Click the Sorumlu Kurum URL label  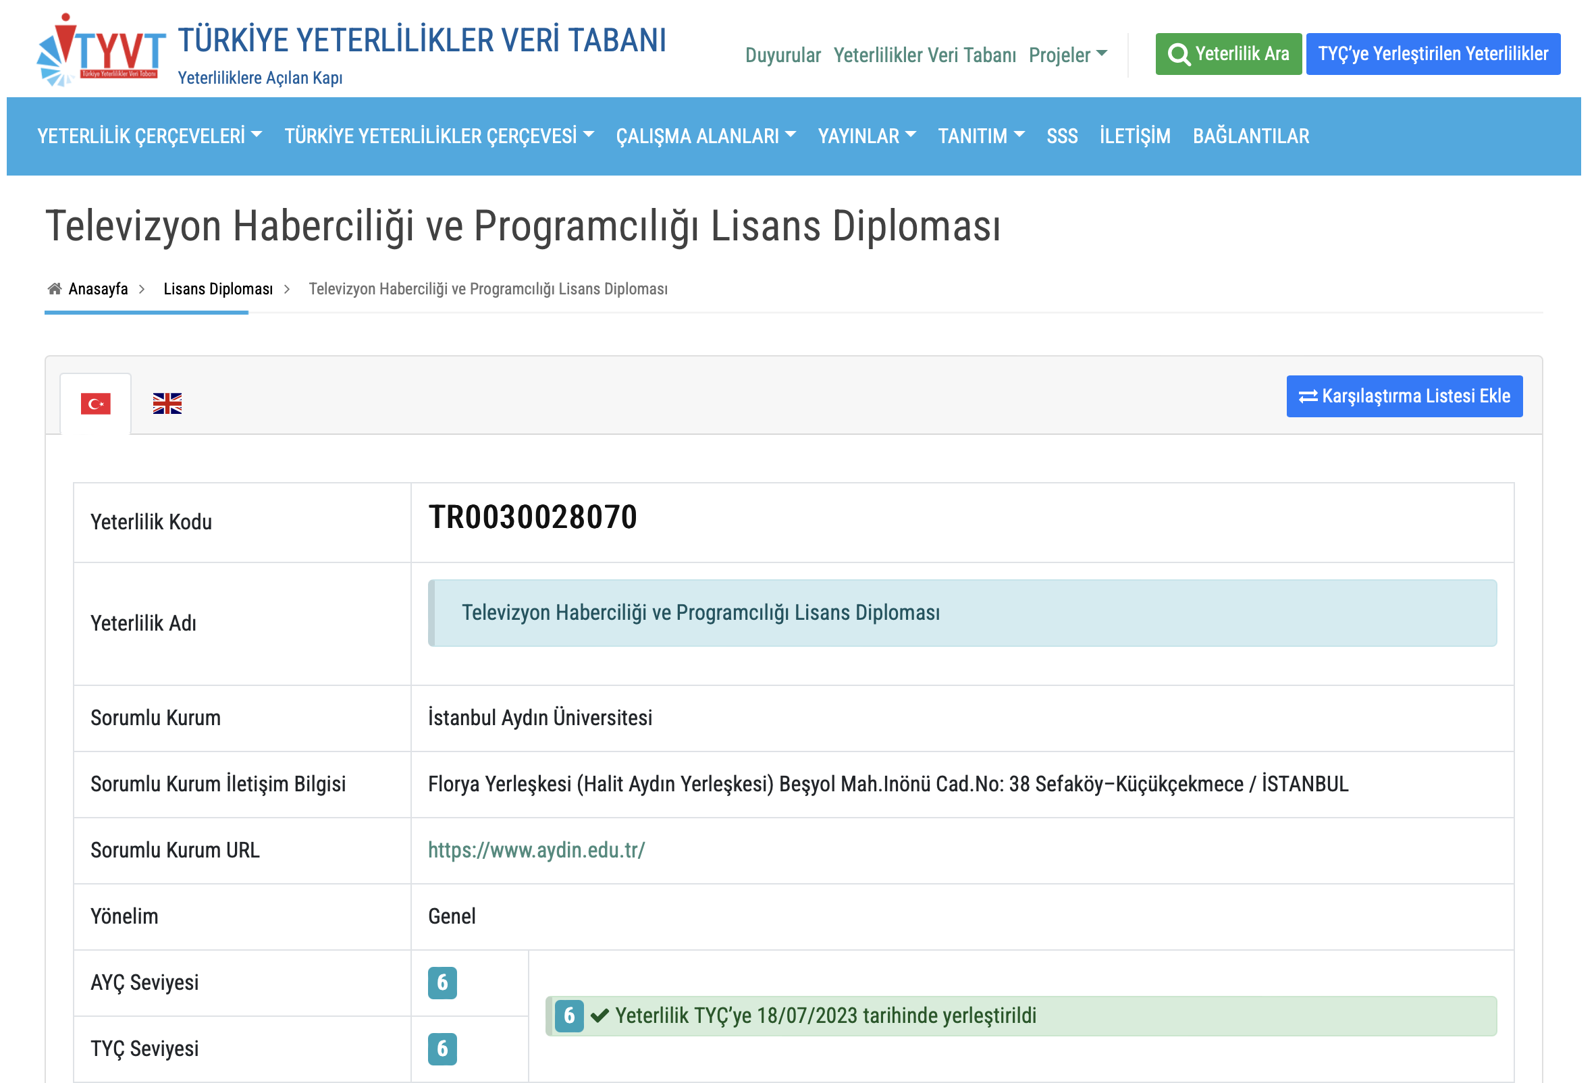[175, 851]
